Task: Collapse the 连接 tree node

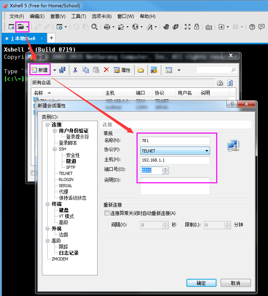Action: point(48,125)
